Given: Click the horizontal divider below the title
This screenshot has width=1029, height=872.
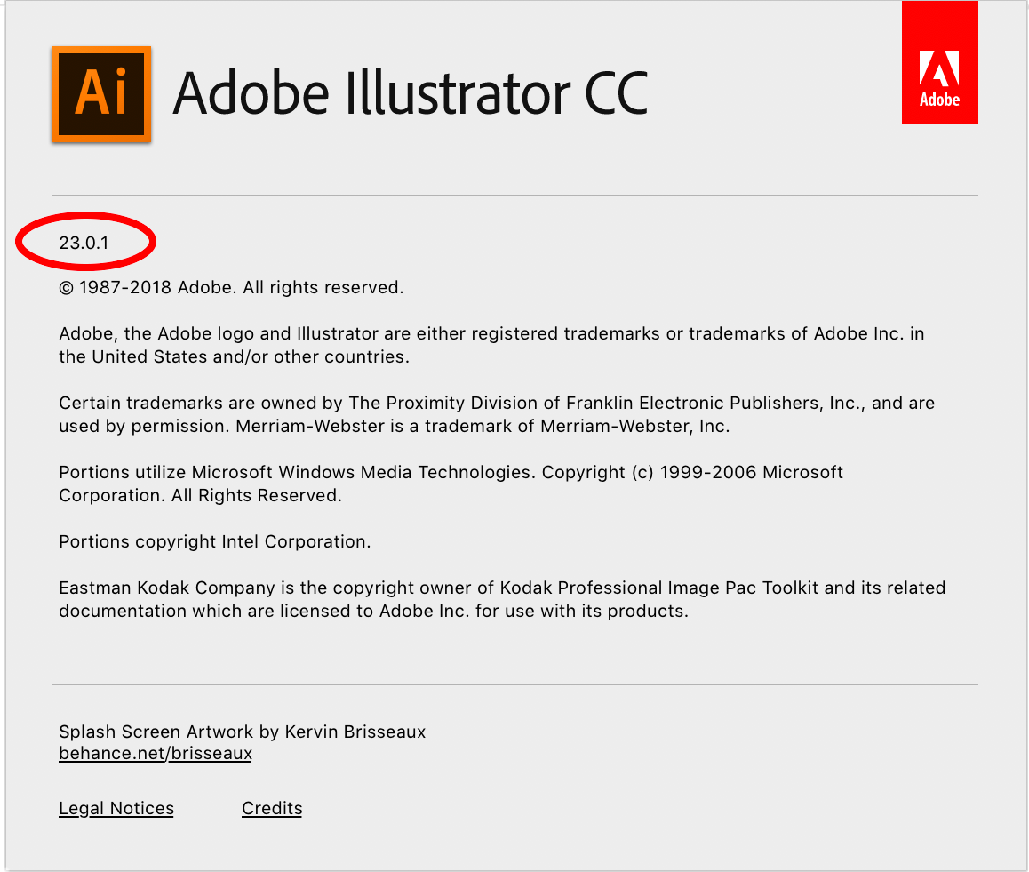Looking at the screenshot, I should coord(514,195).
